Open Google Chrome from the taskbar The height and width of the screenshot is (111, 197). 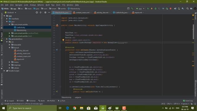click(x=74, y=108)
